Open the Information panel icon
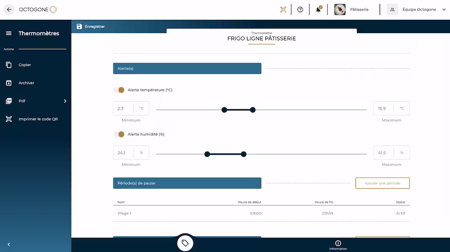This screenshot has width=450, height=252. click(x=338, y=243)
